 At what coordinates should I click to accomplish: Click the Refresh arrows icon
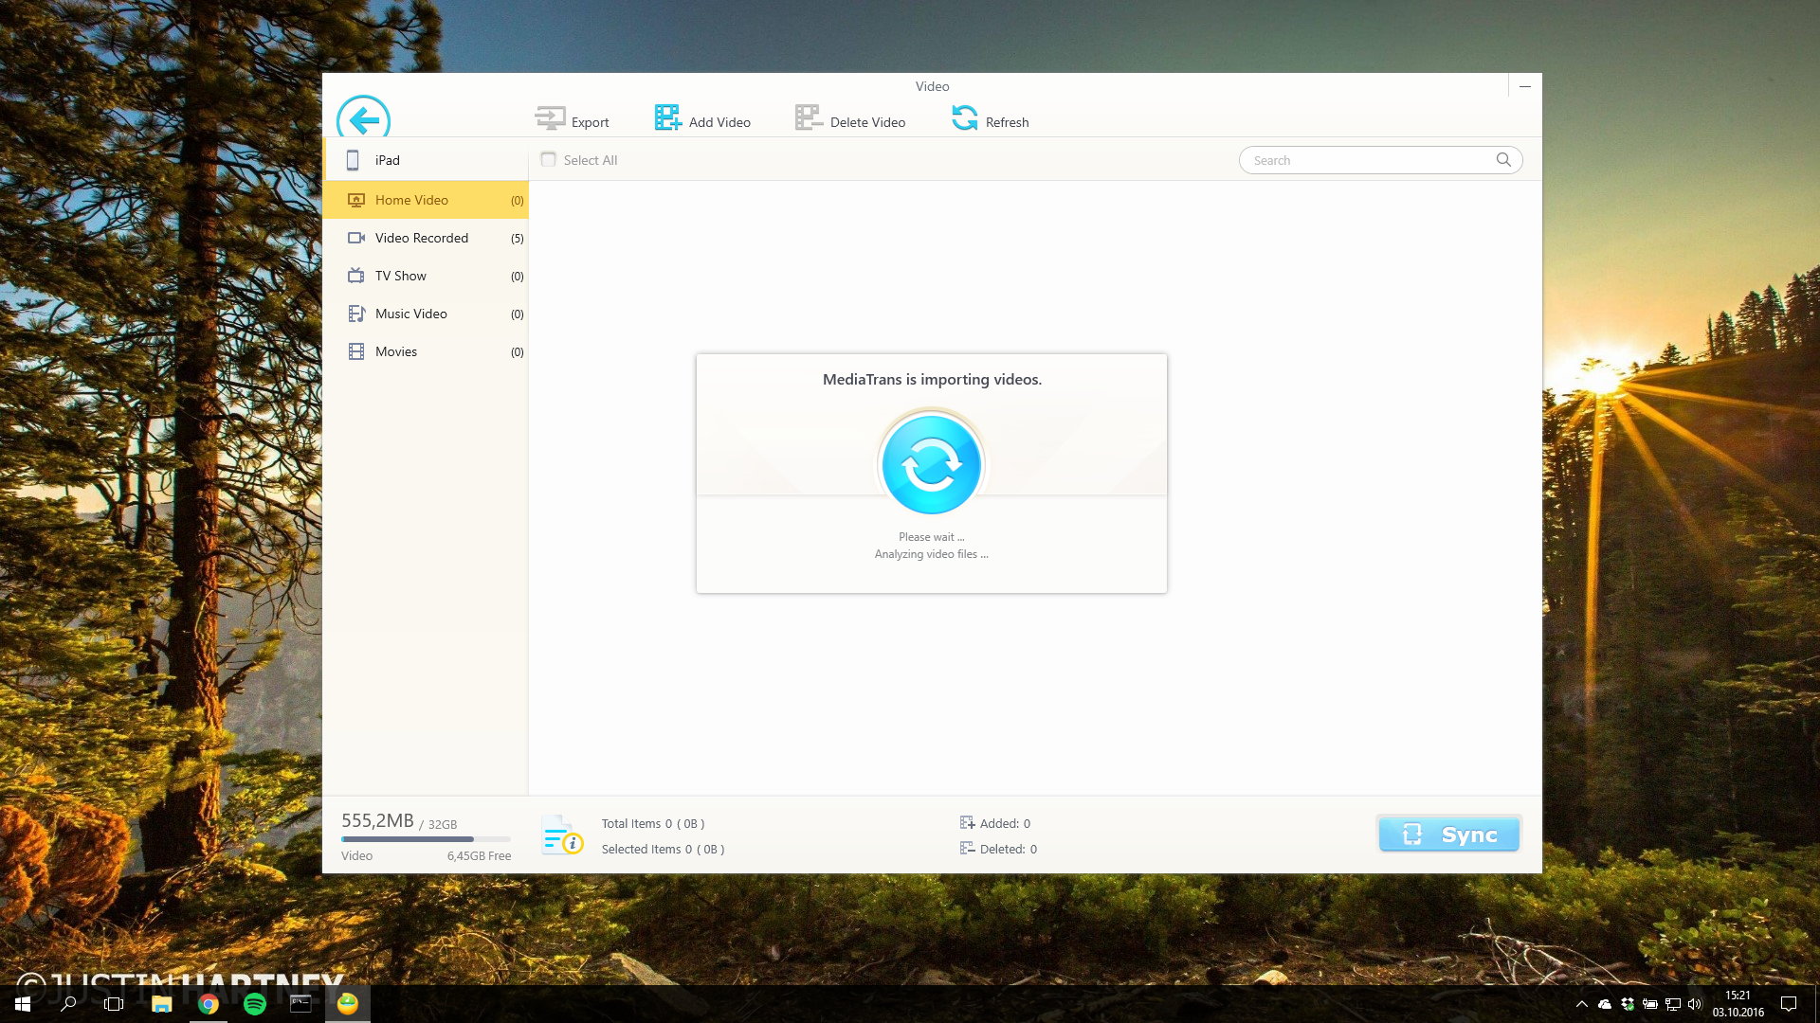tap(964, 117)
